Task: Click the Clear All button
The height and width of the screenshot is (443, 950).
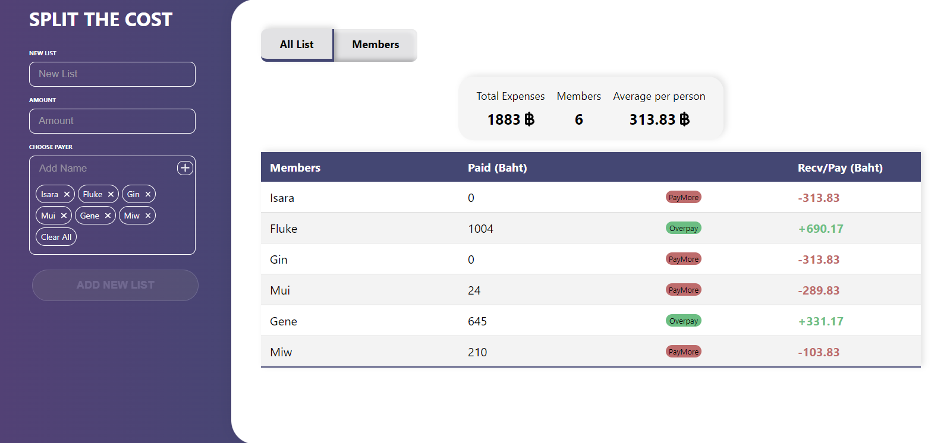Action: 56,237
